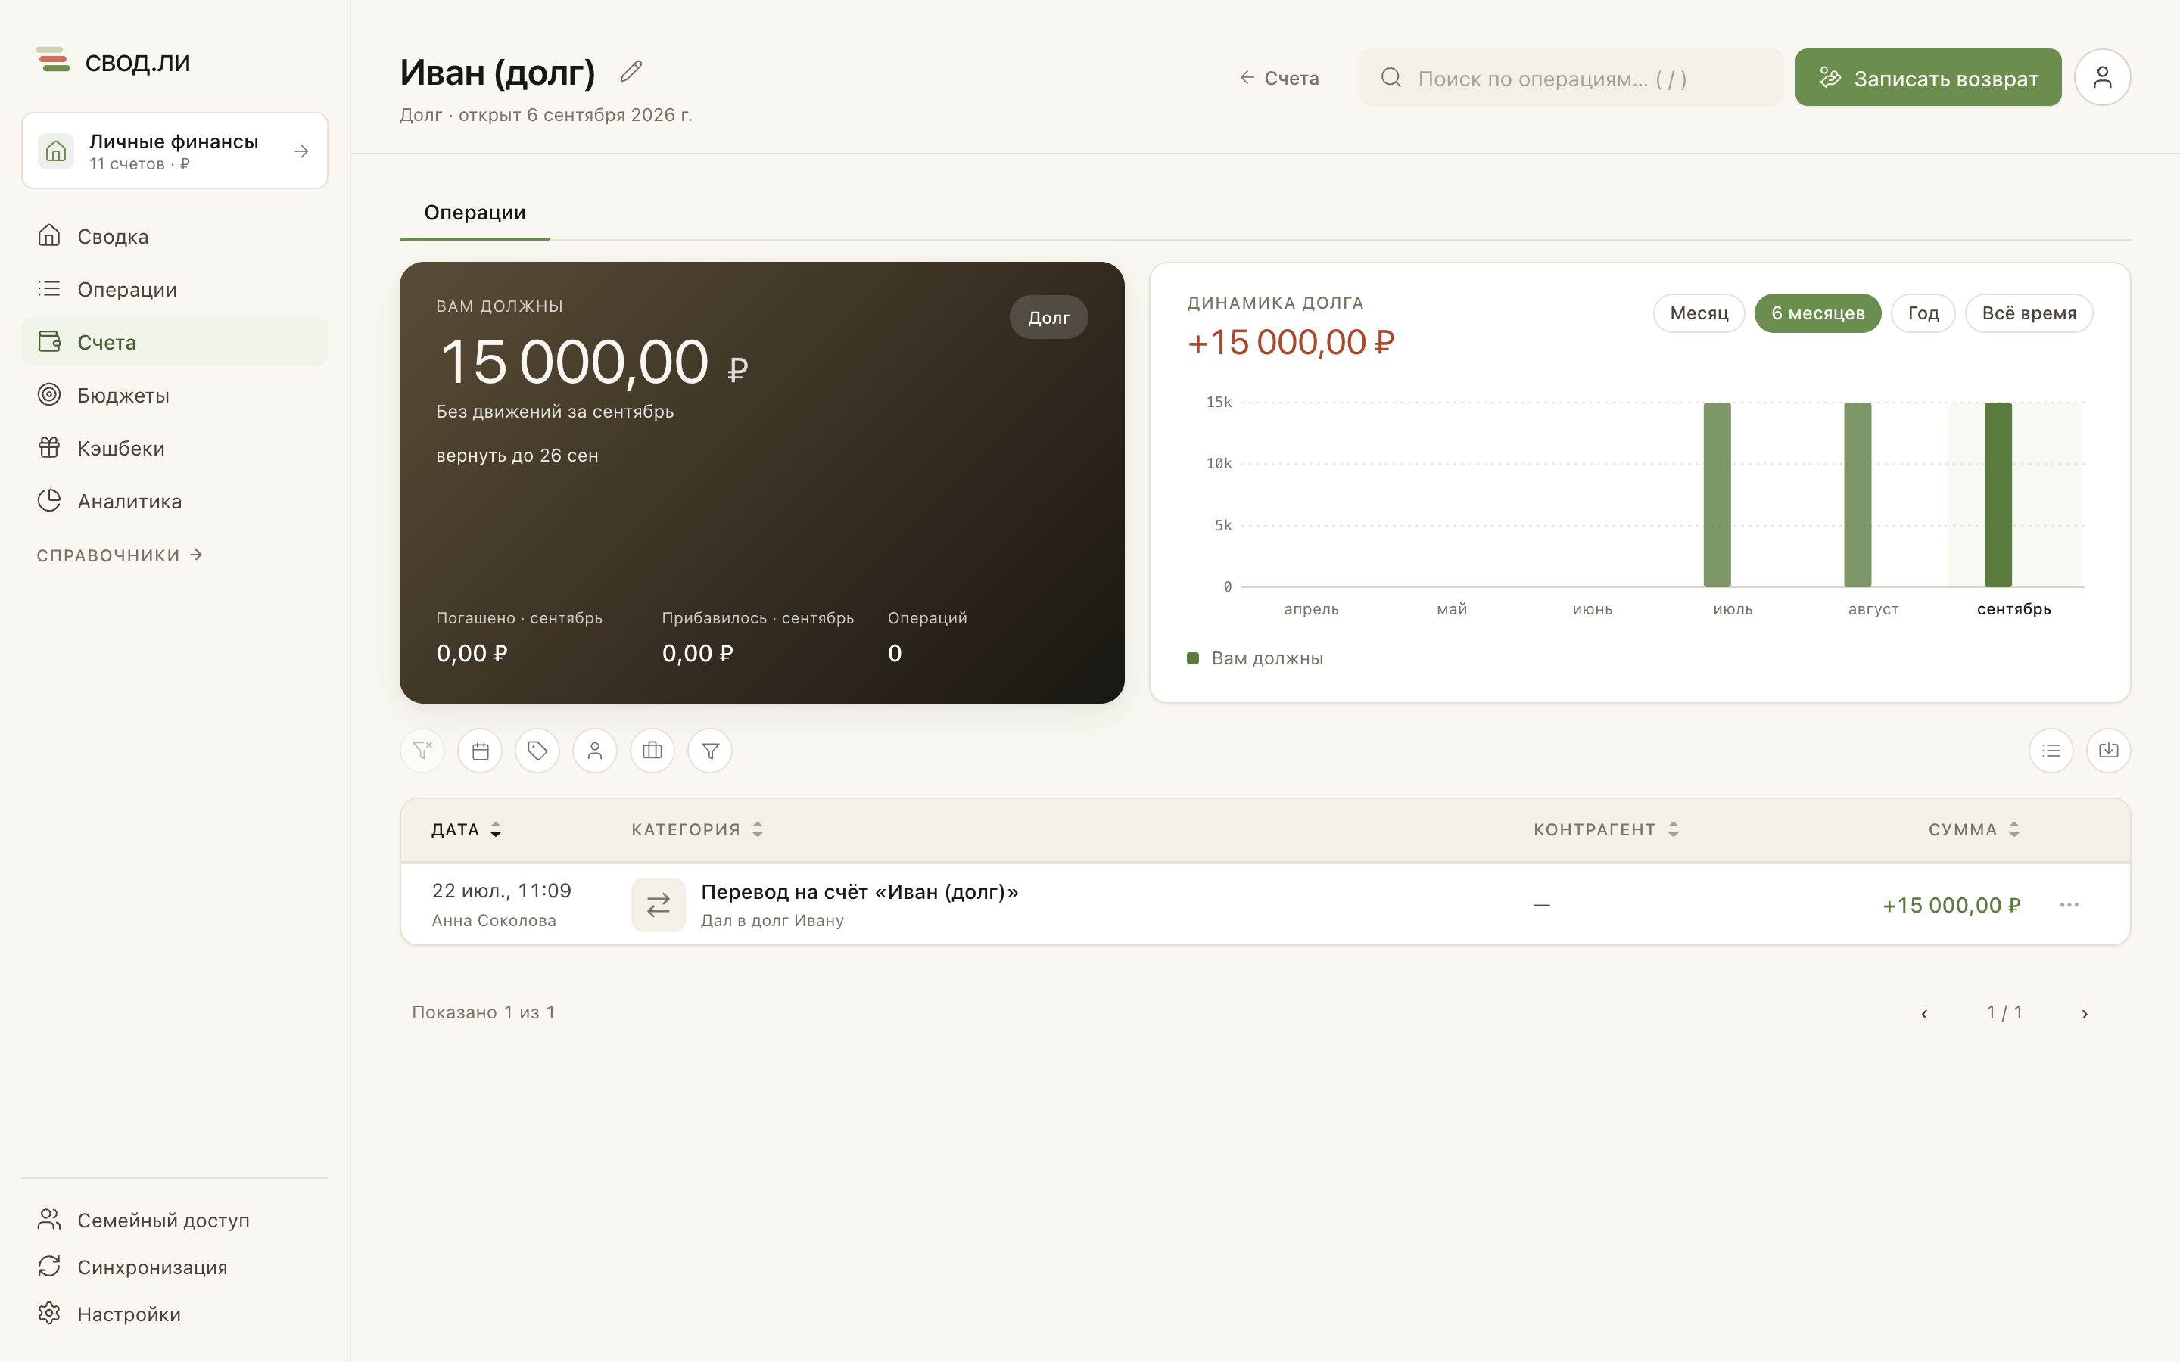This screenshot has width=2180, height=1362.
Task: Open the person counterparty filter
Action: [x=594, y=751]
